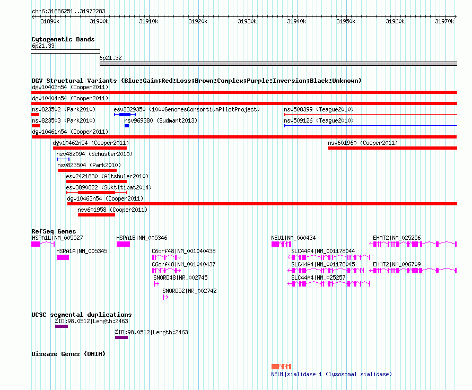Viewport: 472px width, 390px height.
Task: Click the dgv10403n54 (Cooper2011) variant label
Action: click(70, 88)
